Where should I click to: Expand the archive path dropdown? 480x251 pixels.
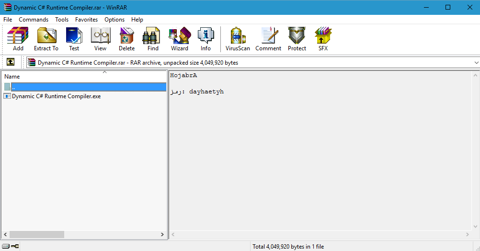point(476,63)
